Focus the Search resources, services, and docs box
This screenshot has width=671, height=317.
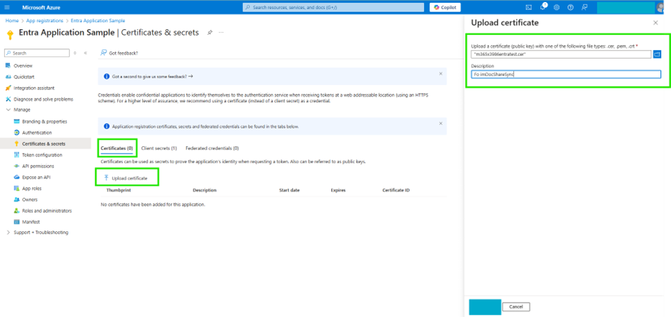coord(334,7)
